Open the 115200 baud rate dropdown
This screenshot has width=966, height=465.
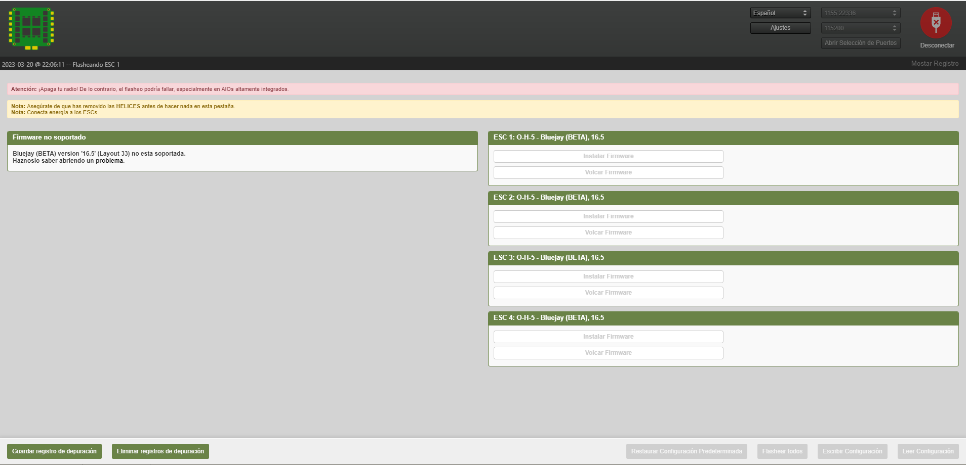click(x=859, y=28)
